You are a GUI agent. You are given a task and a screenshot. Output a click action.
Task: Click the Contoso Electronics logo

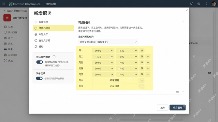click(x=25, y=4)
